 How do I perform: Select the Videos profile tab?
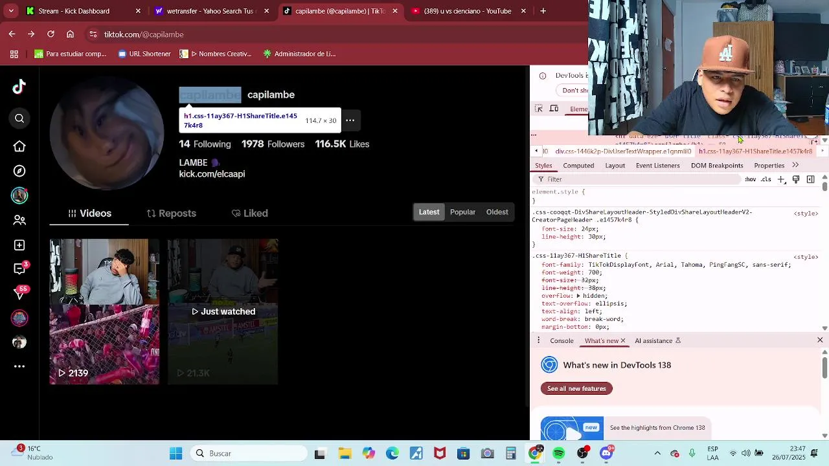[89, 213]
